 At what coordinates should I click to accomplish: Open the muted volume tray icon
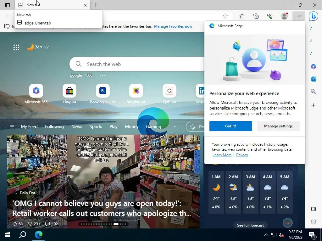281,235
